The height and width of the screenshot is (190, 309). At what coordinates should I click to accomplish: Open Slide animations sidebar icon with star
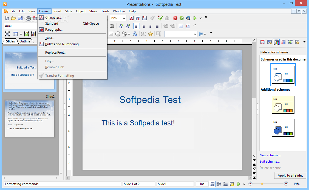pyautogui.click(x=297, y=42)
